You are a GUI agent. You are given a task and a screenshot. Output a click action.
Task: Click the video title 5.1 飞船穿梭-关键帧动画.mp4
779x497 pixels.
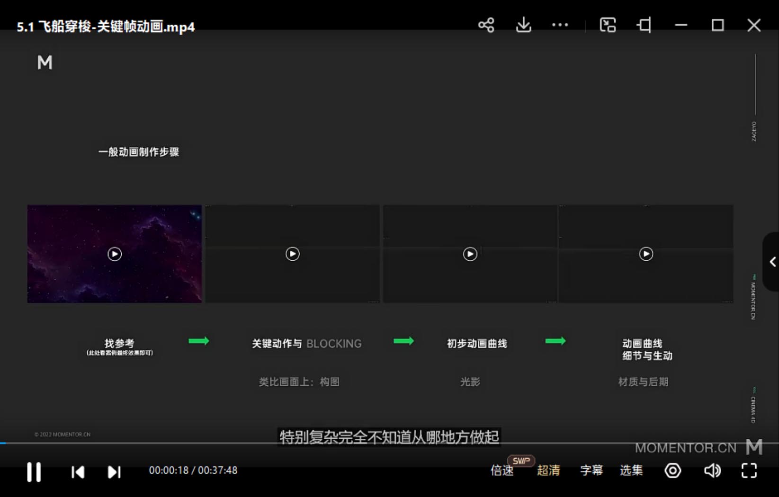(106, 27)
